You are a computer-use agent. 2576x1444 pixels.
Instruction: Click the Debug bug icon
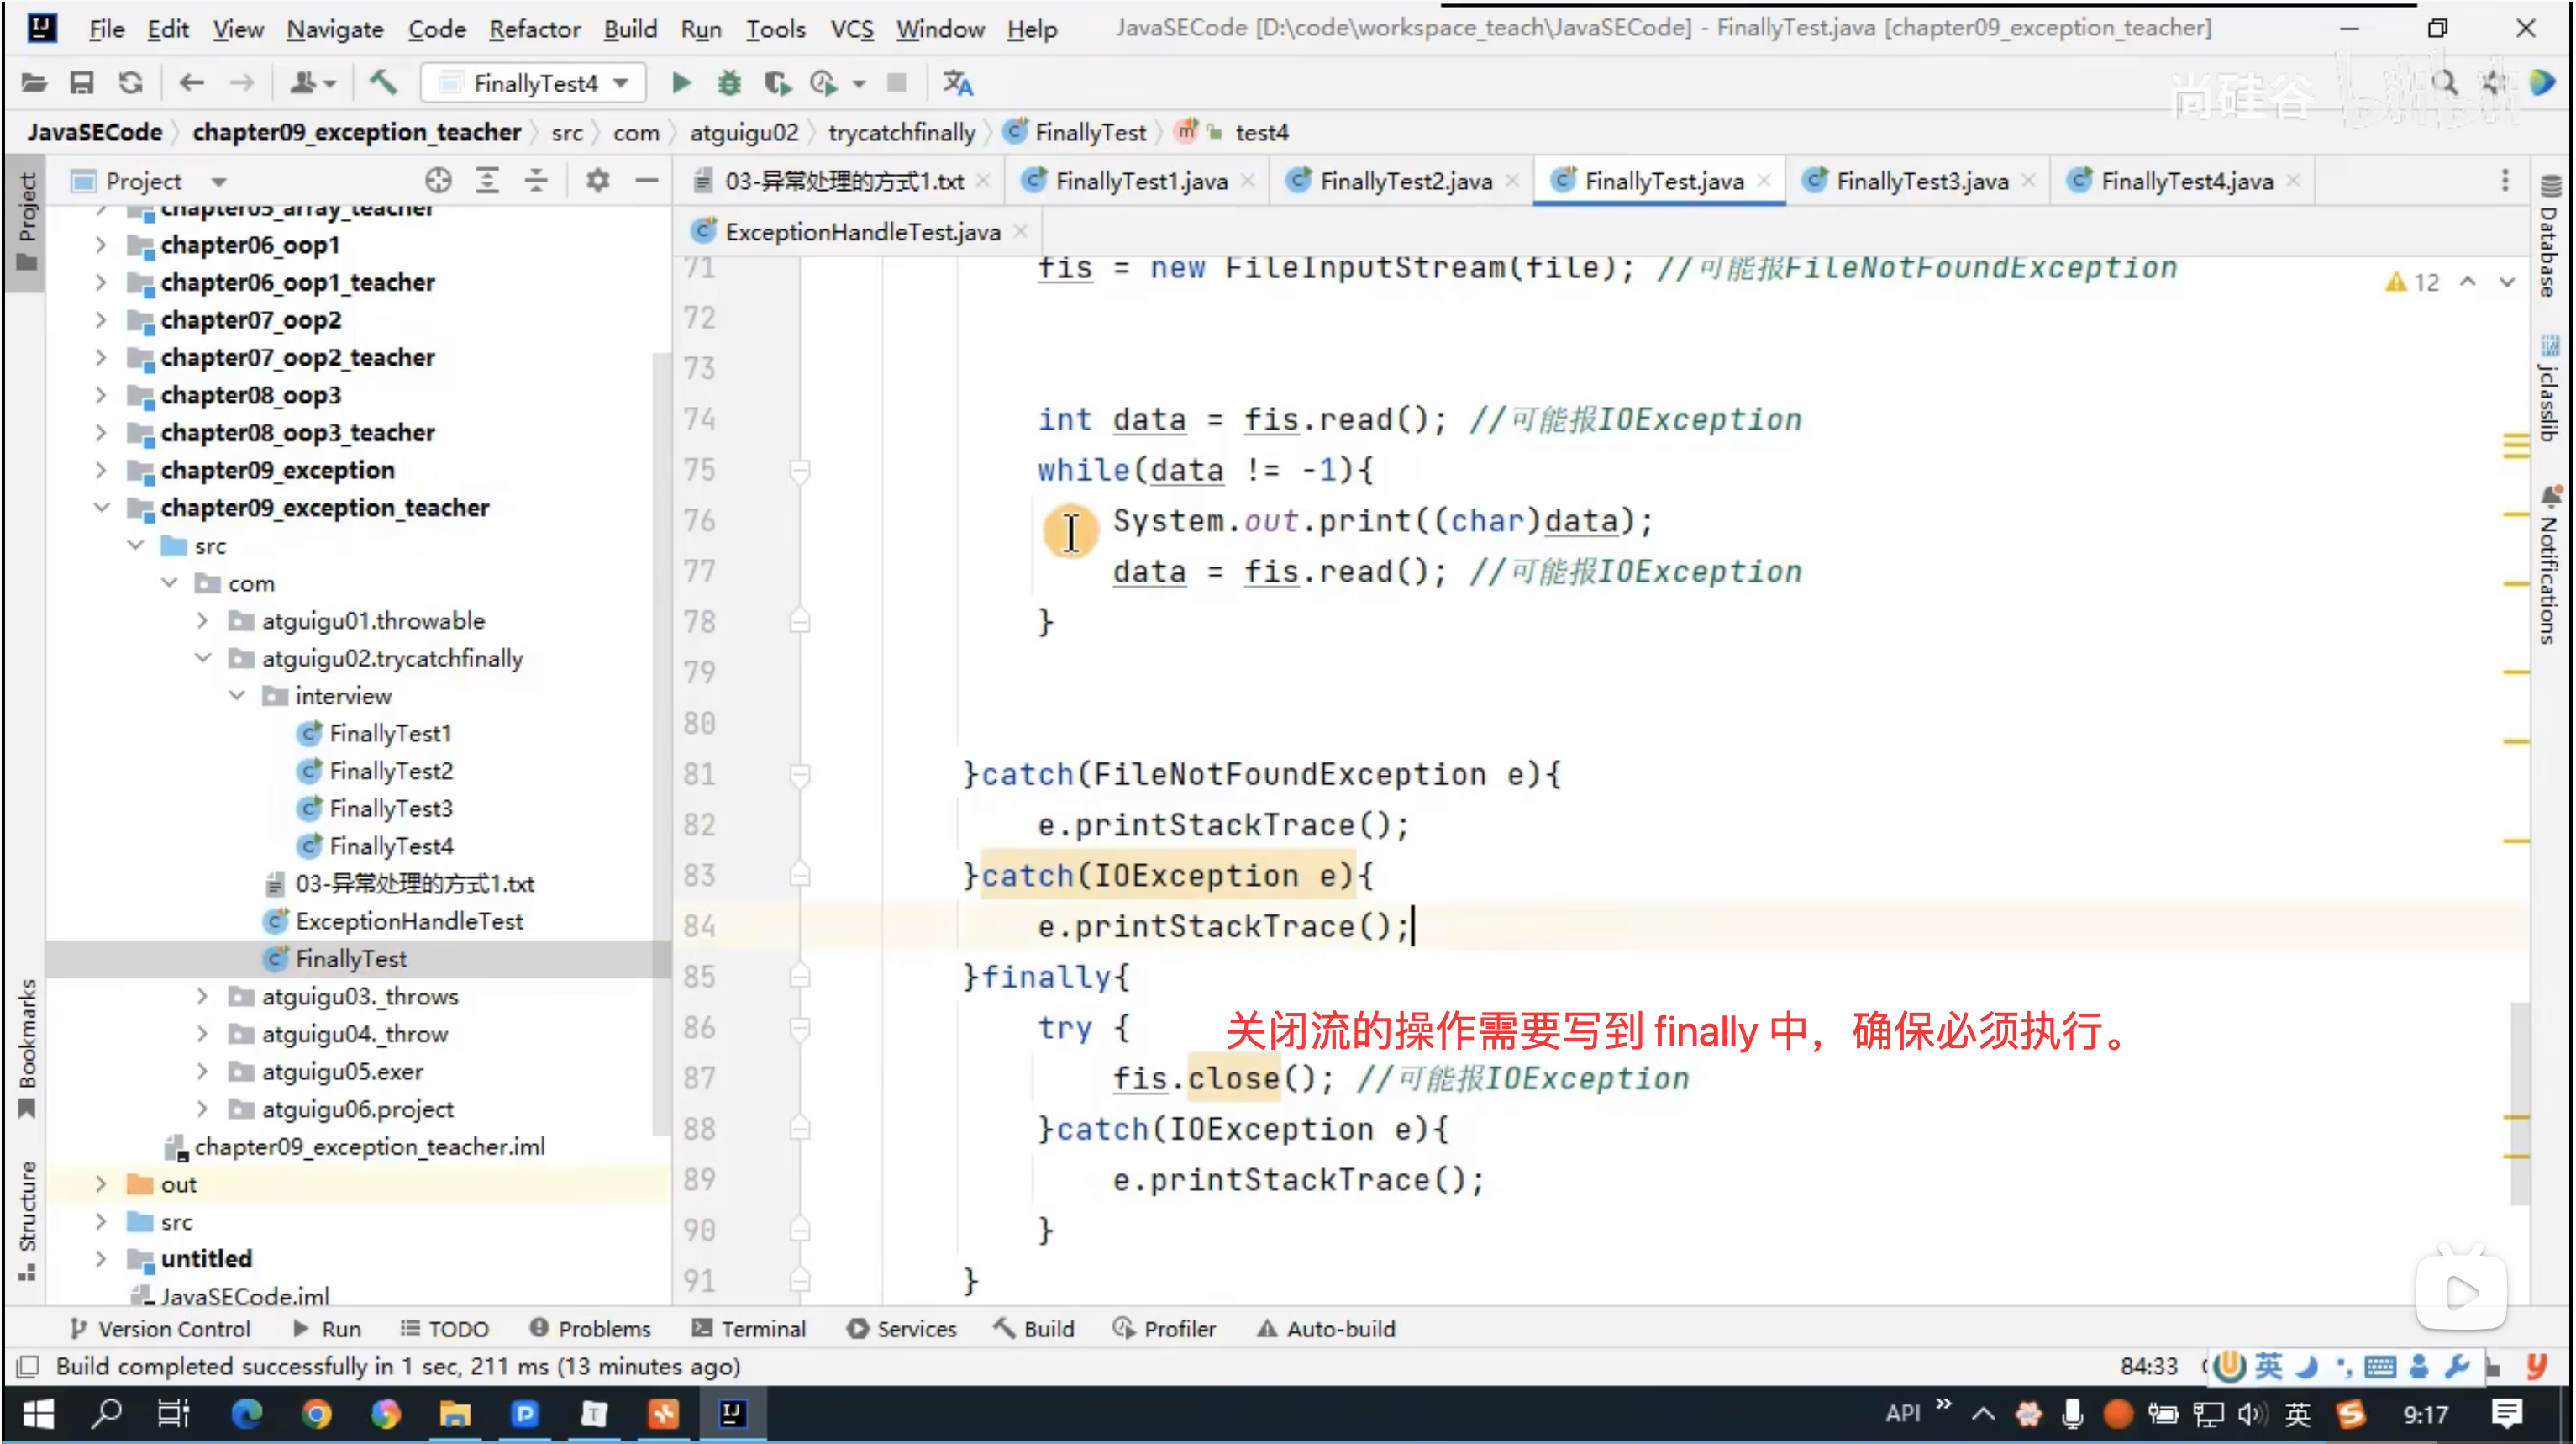(x=730, y=83)
